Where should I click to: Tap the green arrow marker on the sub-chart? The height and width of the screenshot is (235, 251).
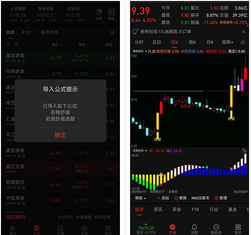207,167
